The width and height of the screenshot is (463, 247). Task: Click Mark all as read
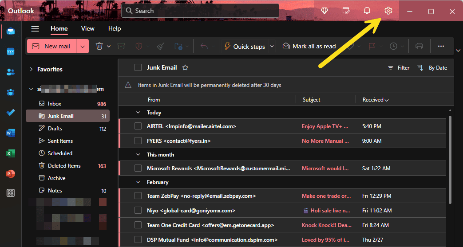[x=309, y=46]
